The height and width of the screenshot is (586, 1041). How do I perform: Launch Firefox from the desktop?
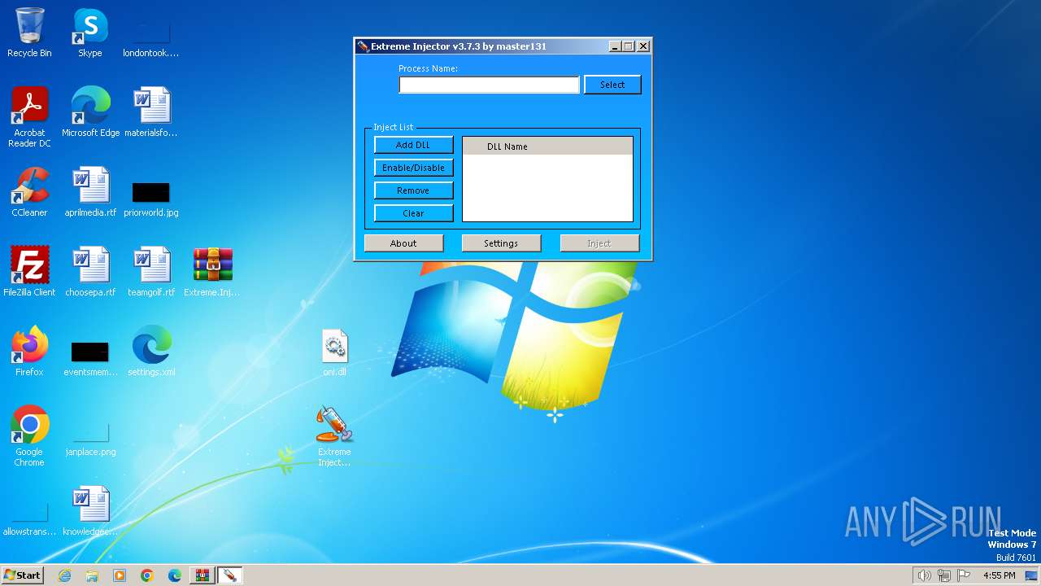(29, 352)
